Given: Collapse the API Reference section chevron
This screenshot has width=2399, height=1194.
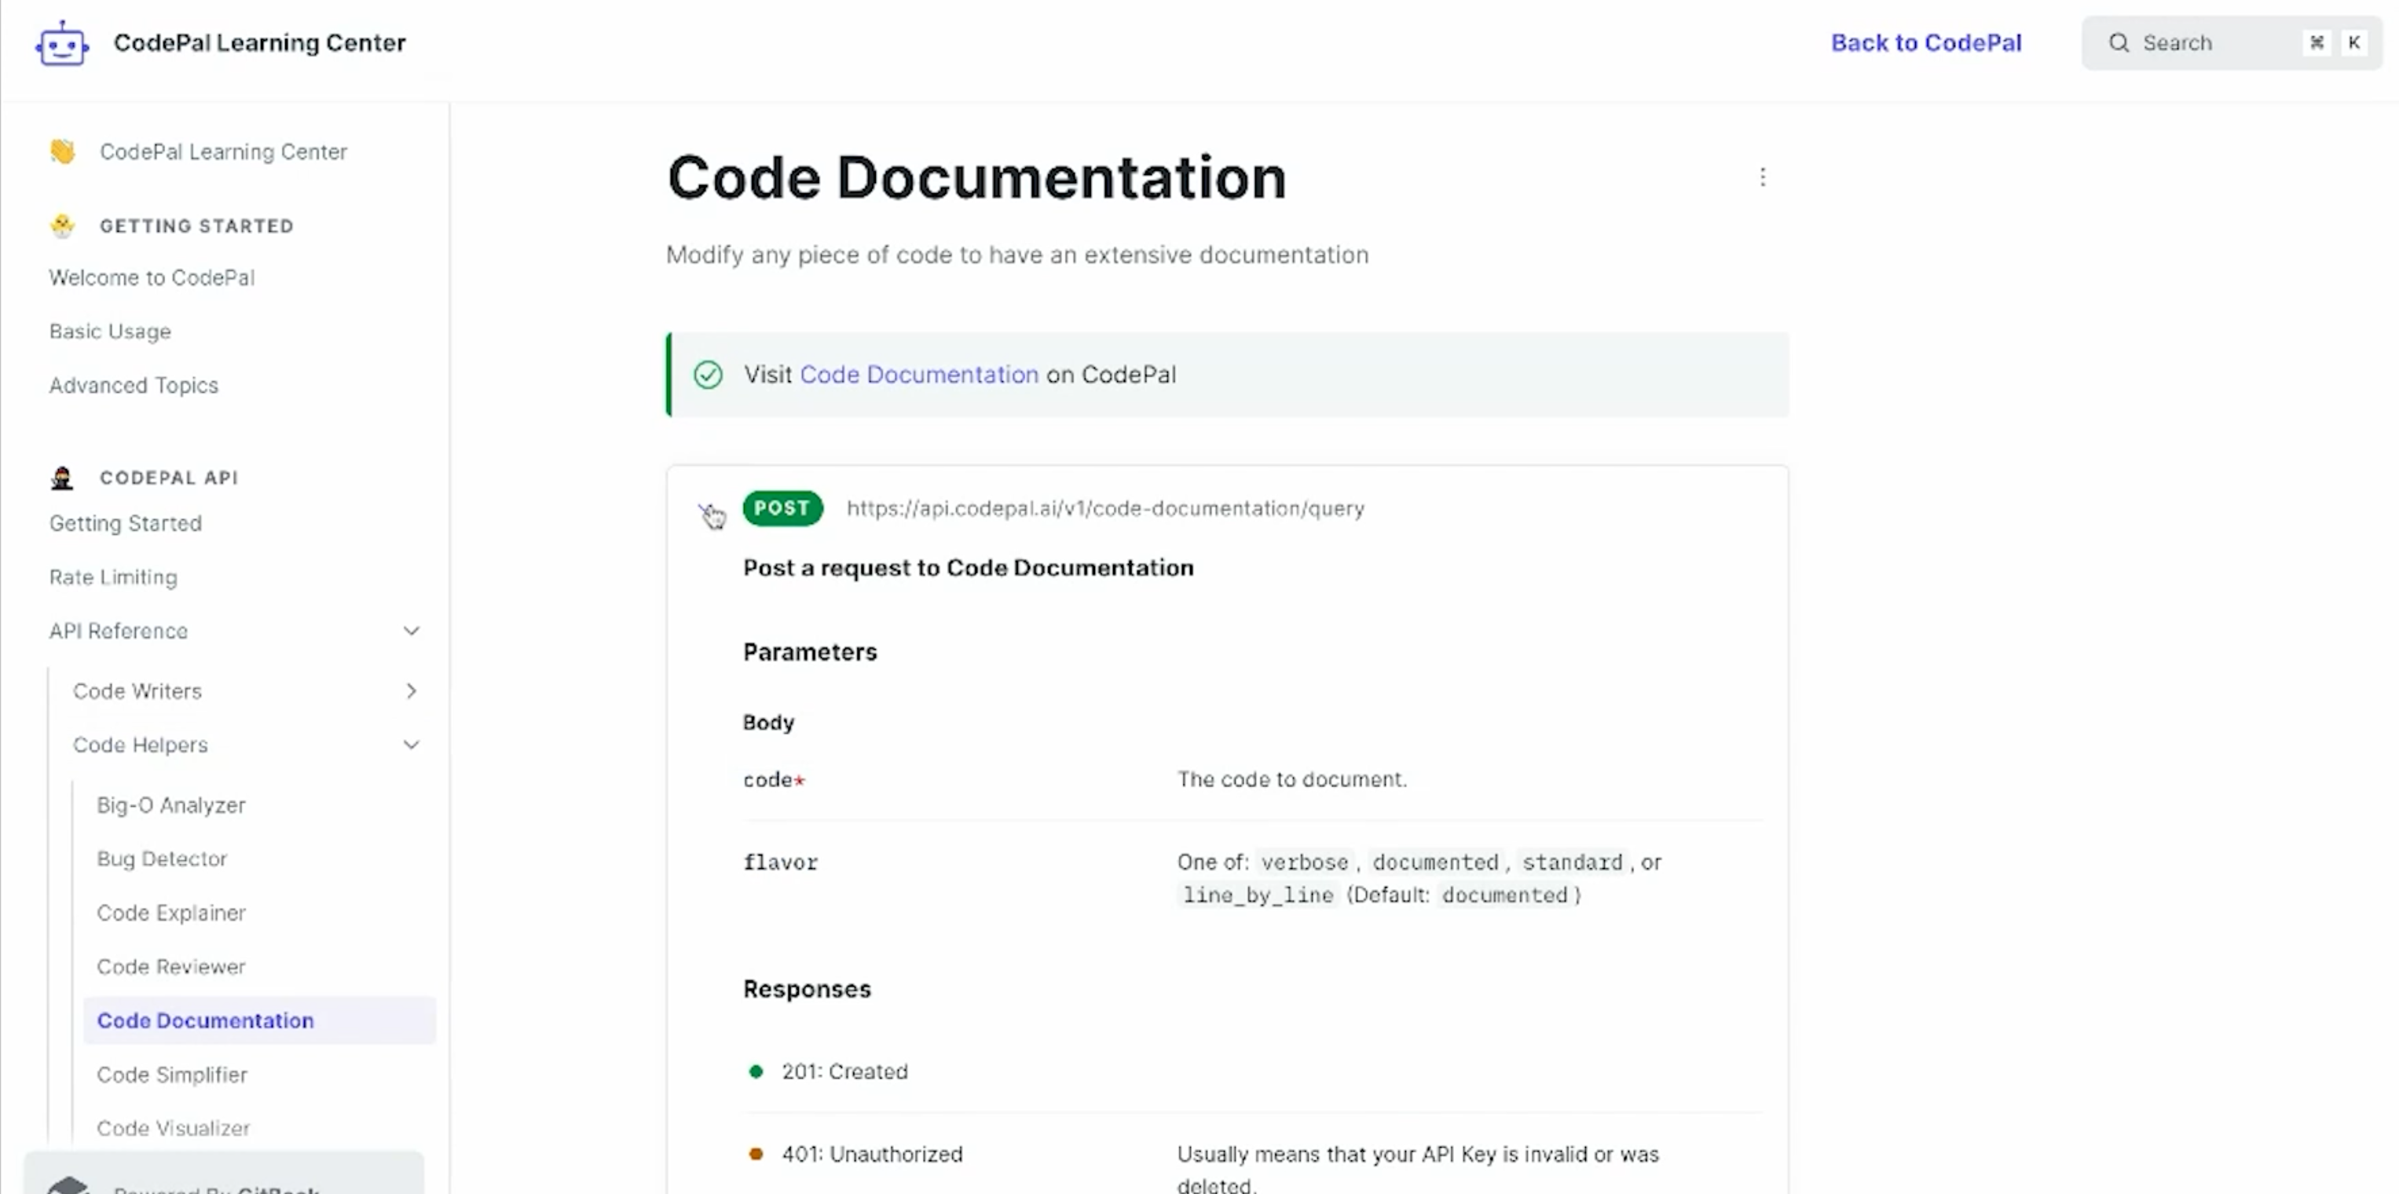Looking at the screenshot, I should pyautogui.click(x=411, y=632).
